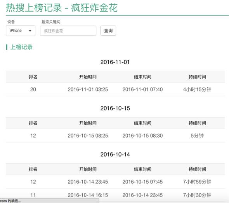229x203 pixels.
Task: Focus the 搜索关键词 input field
Action: pos(68,31)
